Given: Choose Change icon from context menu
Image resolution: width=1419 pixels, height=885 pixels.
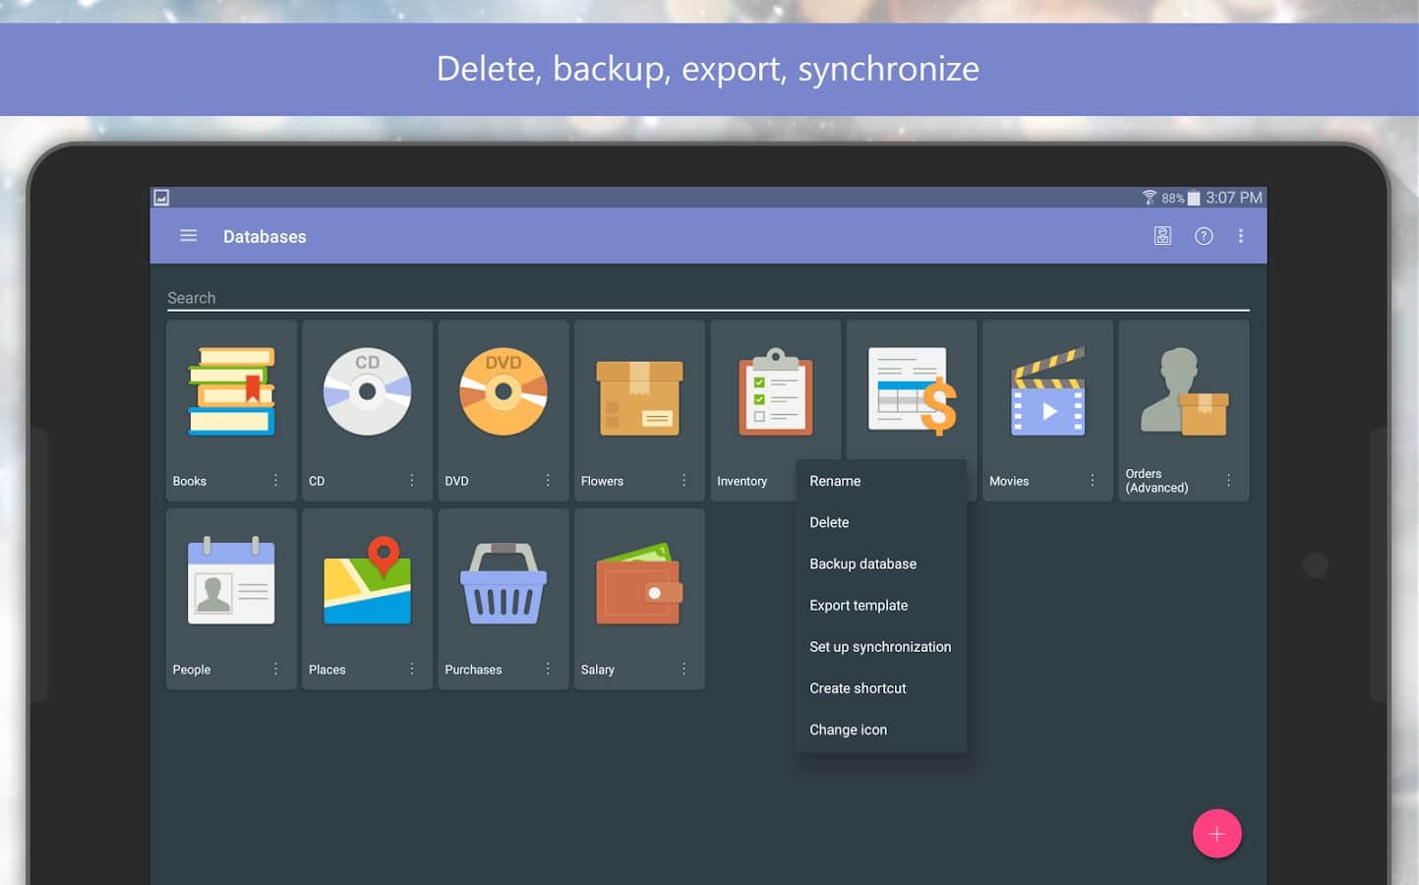Looking at the screenshot, I should coord(848,730).
